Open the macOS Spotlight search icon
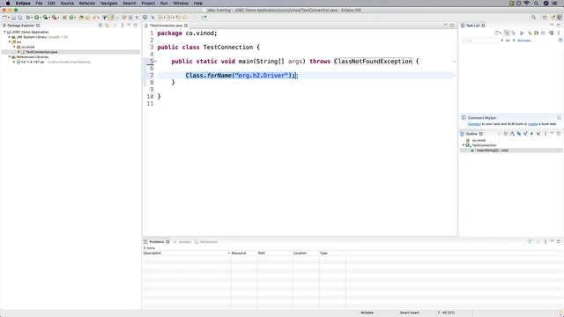Viewport: 564px width, 317px height. [x=536, y=4]
